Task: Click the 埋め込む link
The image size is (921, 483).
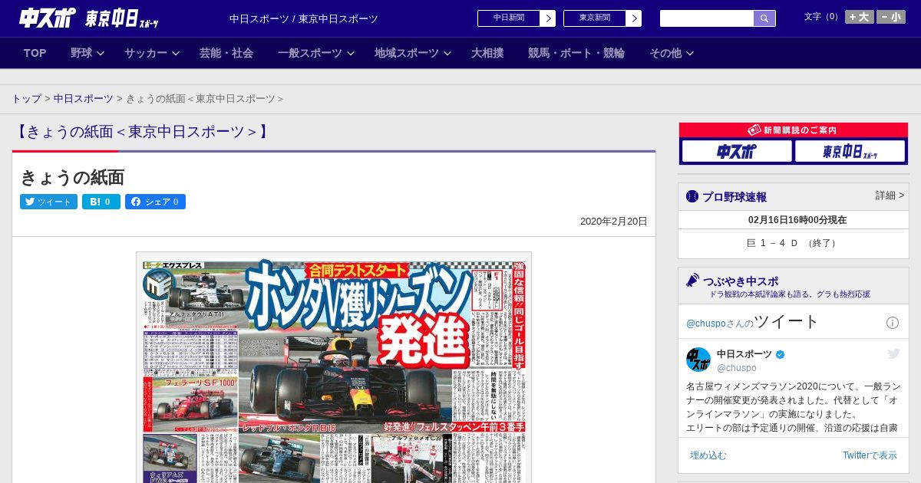Action: coord(708,455)
